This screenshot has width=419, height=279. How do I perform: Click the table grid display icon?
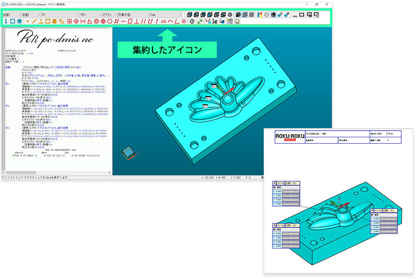click(252, 15)
